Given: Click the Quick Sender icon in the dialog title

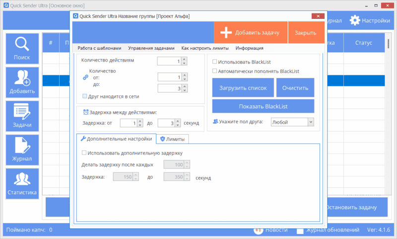Looking at the screenshot, I should click(x=75, y=16).
